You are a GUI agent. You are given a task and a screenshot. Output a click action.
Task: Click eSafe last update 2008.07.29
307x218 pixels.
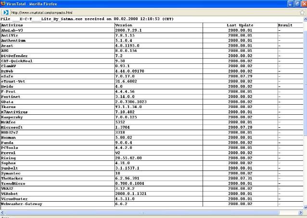(x=240, y=76)
